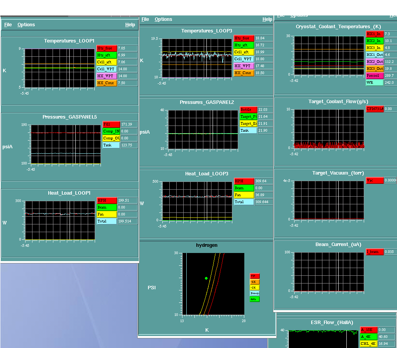Click yellow Comp_OU legend in Pressures_GASPANEL5

111,138
